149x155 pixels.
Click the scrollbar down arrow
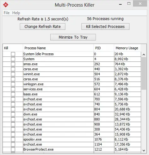(x=144, y=151)
